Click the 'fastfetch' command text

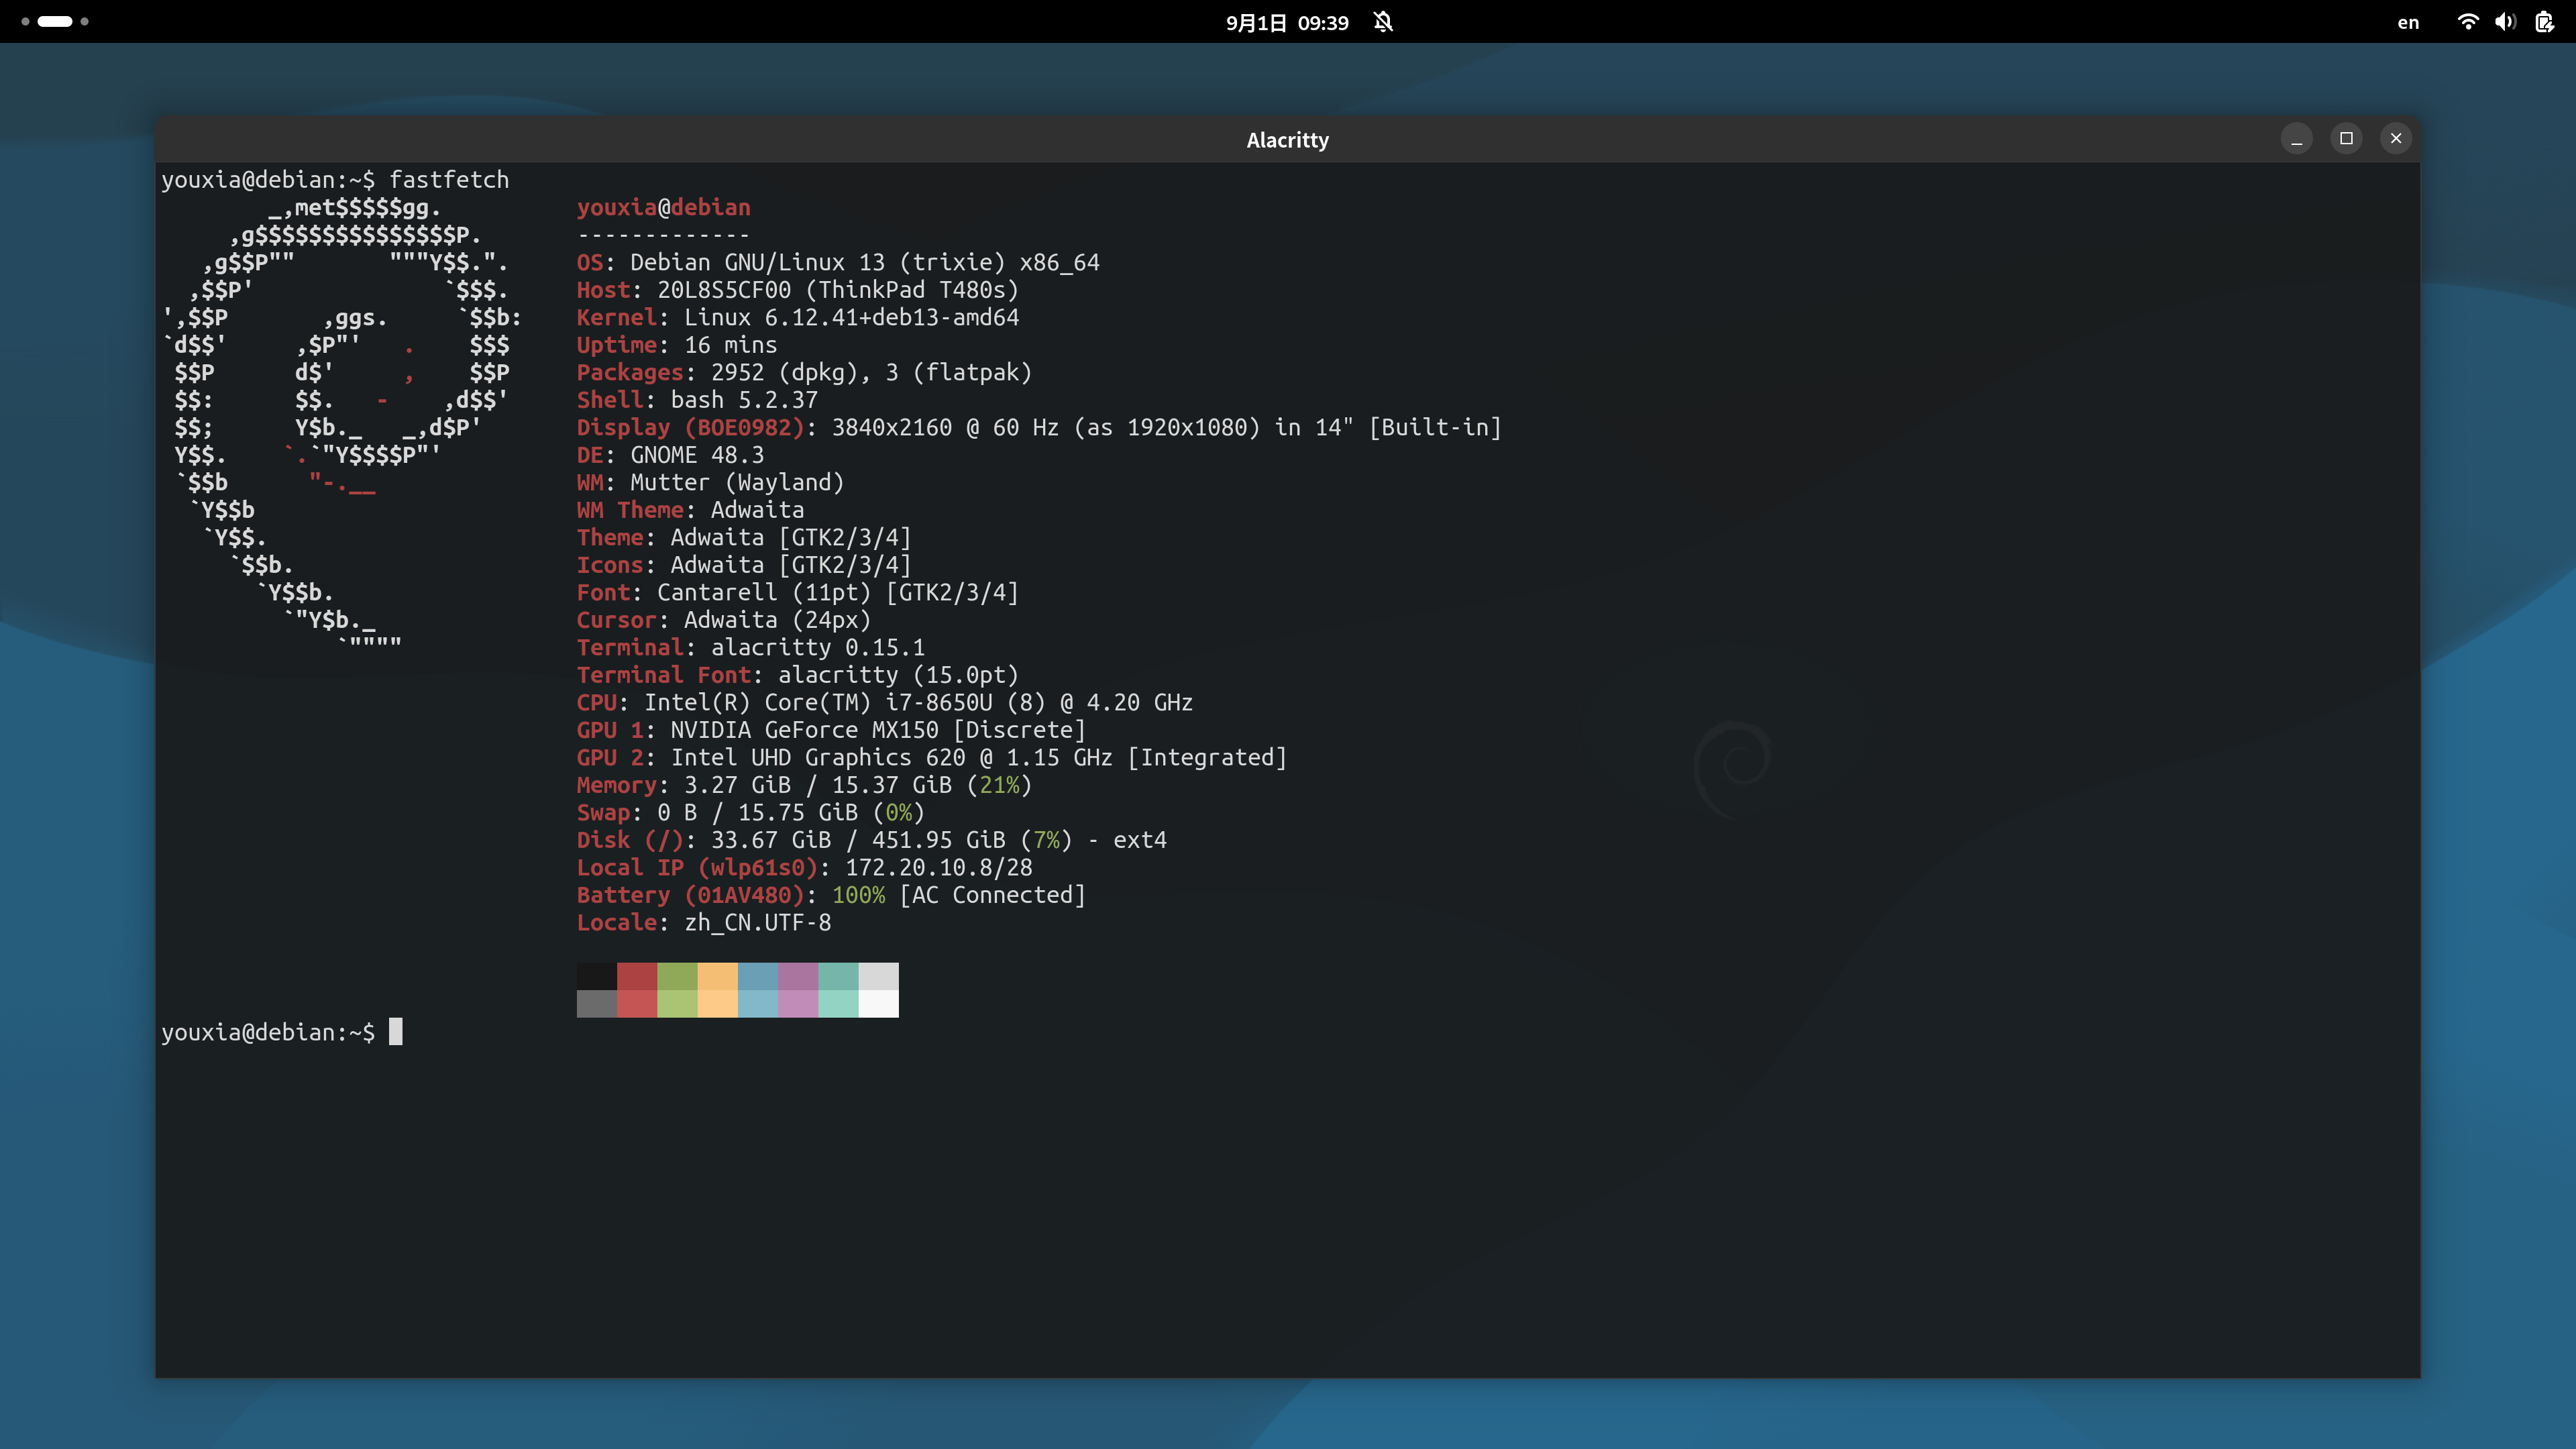pos(449,180)
